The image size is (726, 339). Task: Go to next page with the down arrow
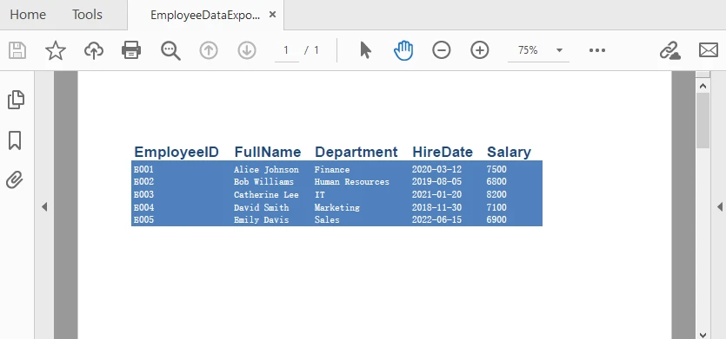pos(247,50)
